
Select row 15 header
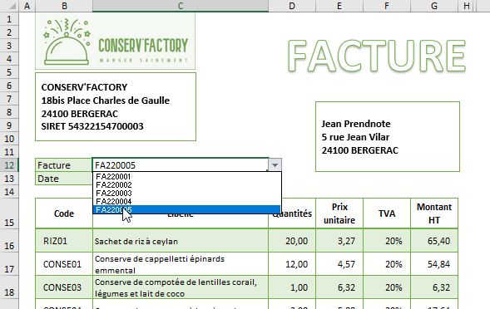tap(9, 213)
